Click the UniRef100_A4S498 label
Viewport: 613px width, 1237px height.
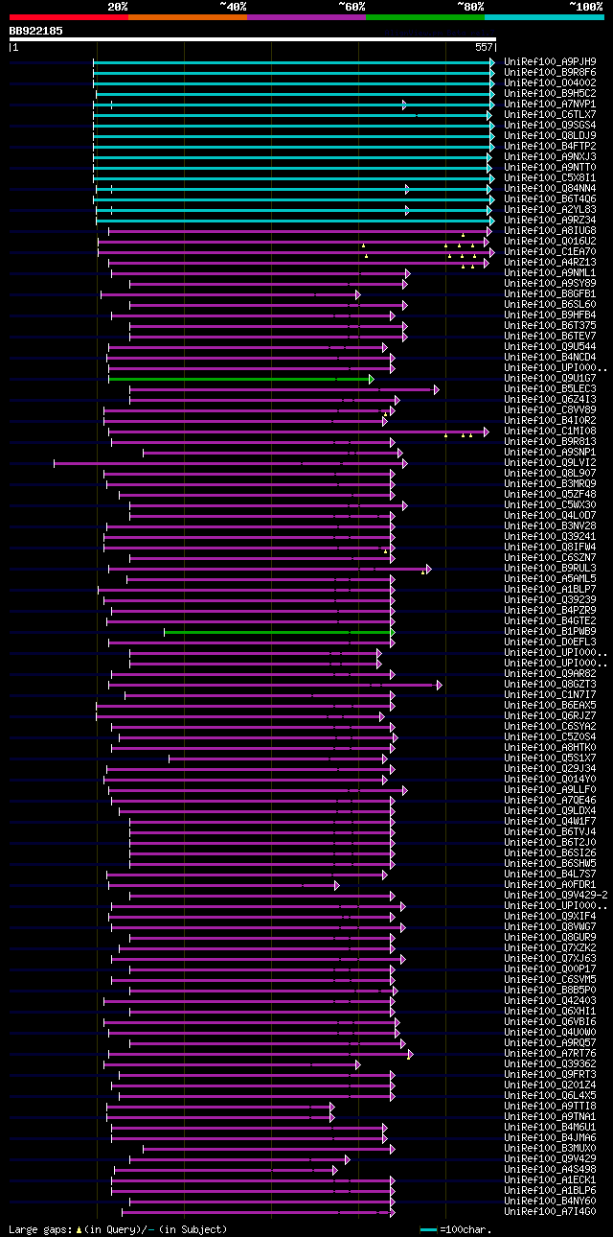point(550,1170)
